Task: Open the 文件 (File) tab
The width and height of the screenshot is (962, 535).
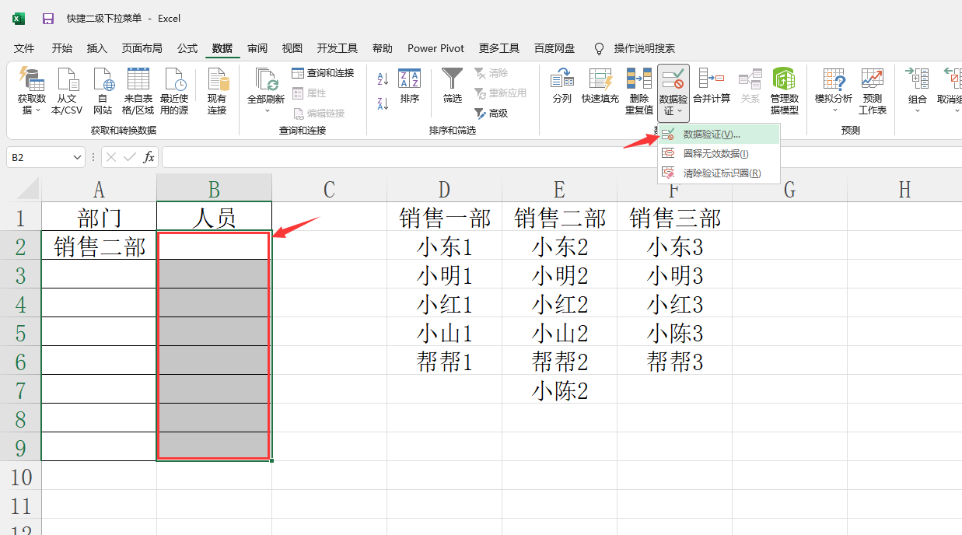Action: (24, 48)
